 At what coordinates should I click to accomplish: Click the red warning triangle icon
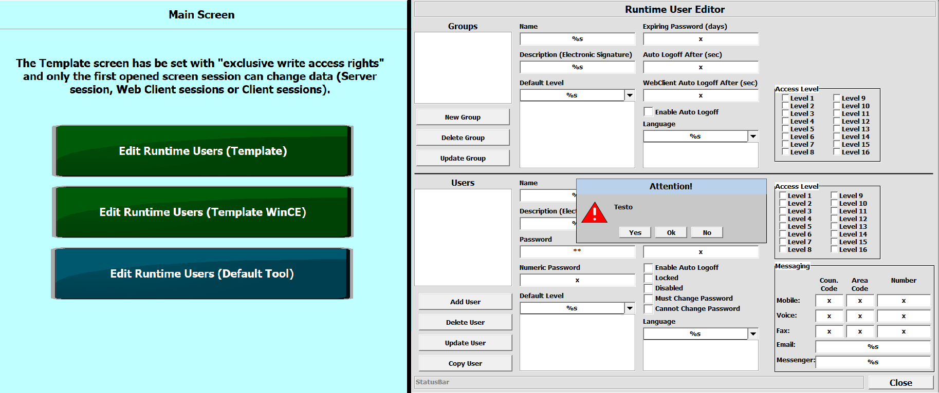594,213
